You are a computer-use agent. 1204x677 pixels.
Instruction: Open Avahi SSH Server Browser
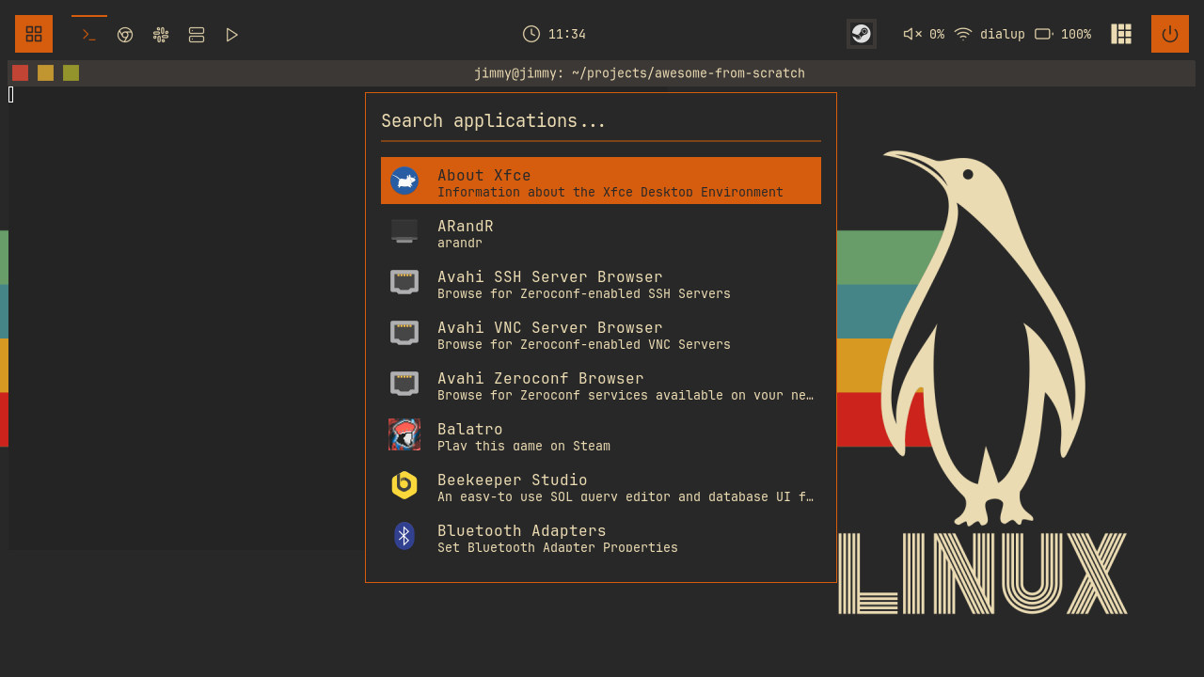601,282
